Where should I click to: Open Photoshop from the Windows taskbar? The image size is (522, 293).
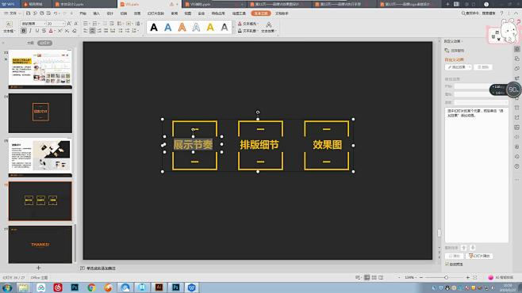tap(75, 287)
